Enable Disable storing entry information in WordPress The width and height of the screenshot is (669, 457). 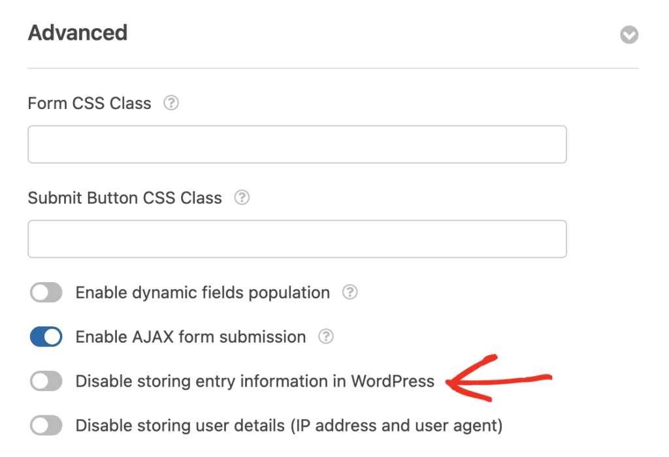46,381
